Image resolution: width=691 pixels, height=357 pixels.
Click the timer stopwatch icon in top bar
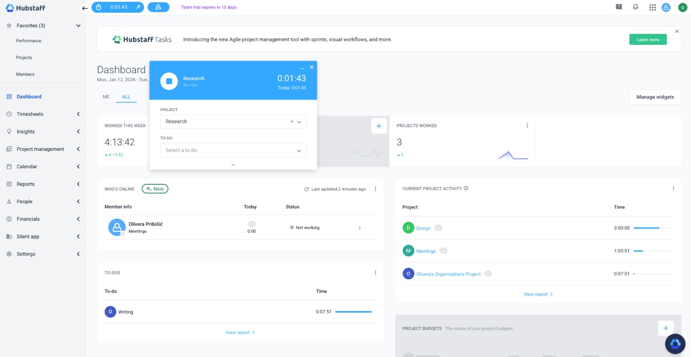point(99,7)
